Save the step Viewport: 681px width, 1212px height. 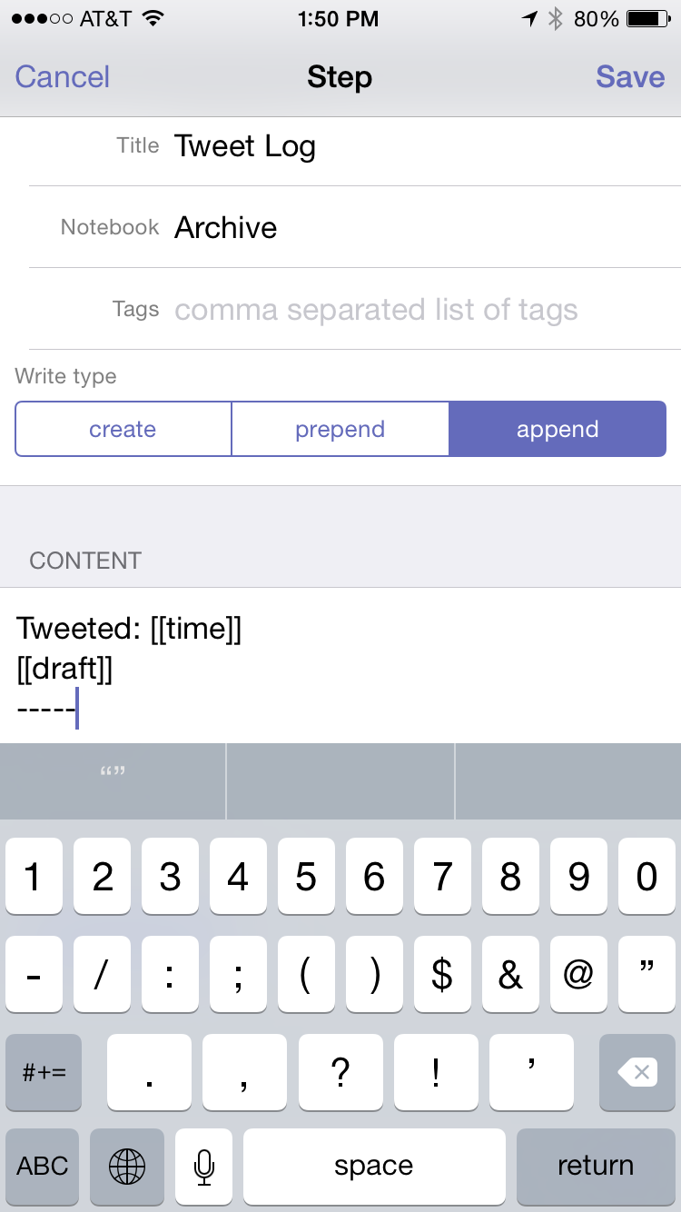coord(630,76)
